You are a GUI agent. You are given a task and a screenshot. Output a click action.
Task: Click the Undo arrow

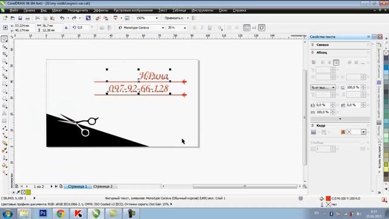tap(62, 18)
